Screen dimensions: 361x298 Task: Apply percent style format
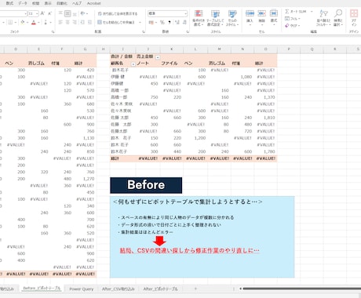[162, 23]
